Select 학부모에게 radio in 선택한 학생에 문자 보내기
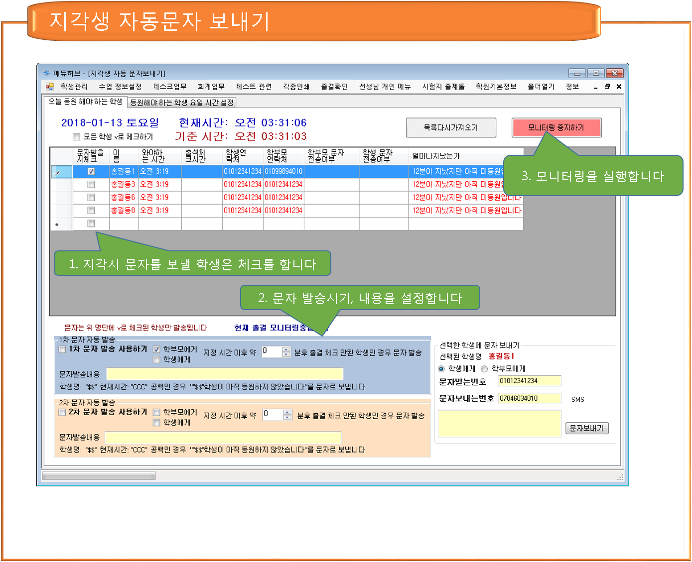692x562 pixels. click(484, 369)
